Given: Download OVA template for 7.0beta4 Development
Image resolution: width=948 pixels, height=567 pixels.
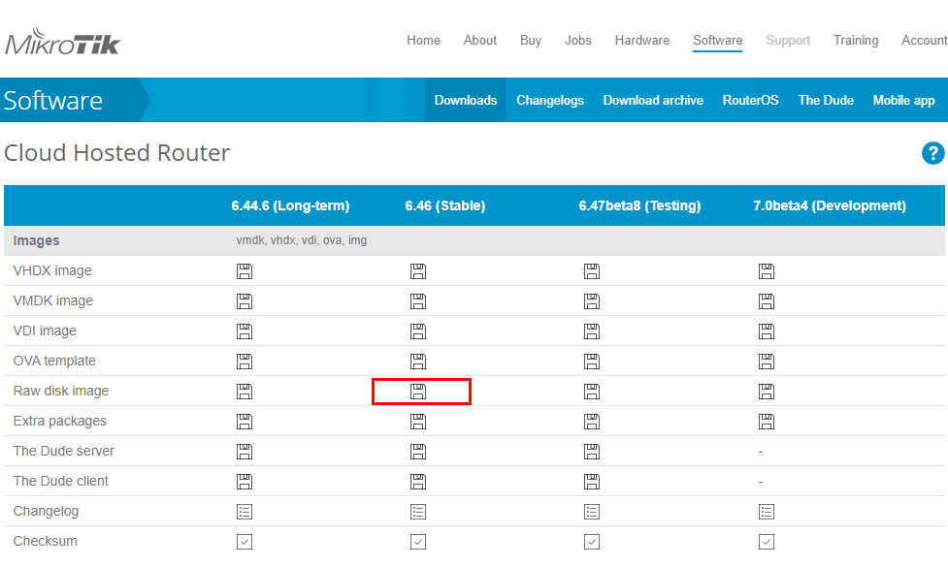Looking at the screenshot, I should coord(766,362).
